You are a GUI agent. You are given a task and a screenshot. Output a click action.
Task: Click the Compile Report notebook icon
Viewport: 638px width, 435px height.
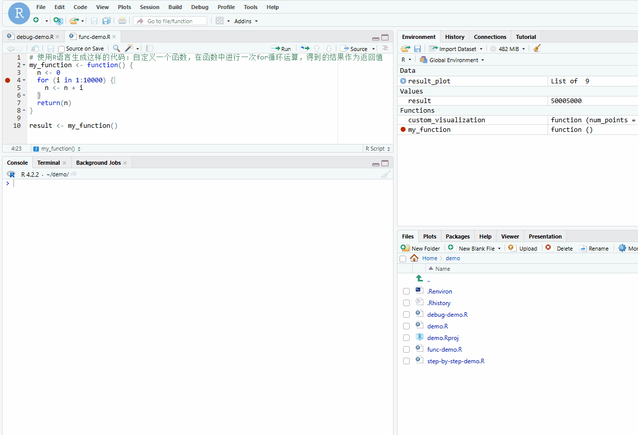tap(150, 49)
